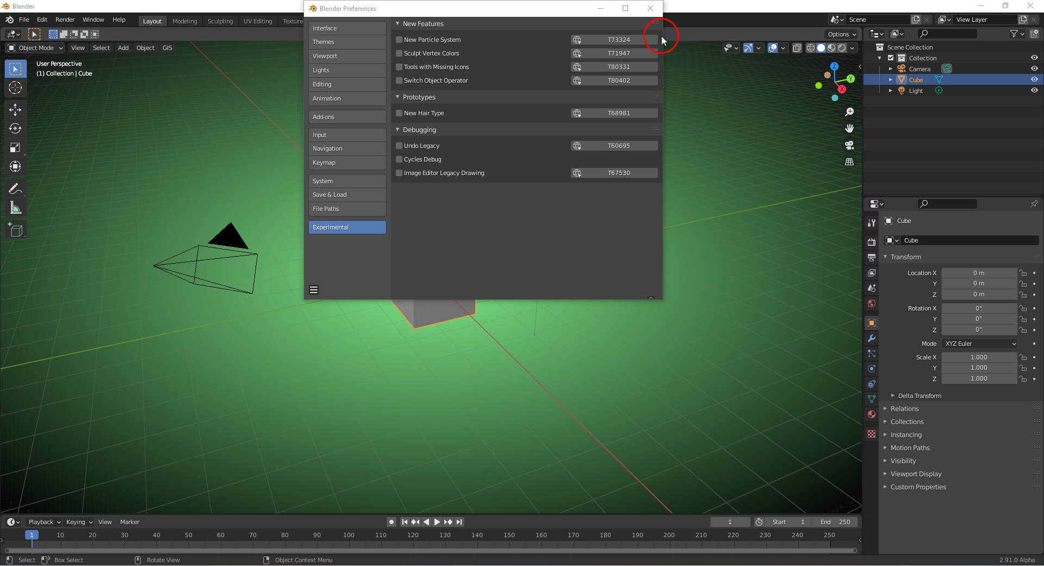Screen dimensions: 1044x566
Task: Switch to the Modeling workspace tab
Action: click(184, 21)
